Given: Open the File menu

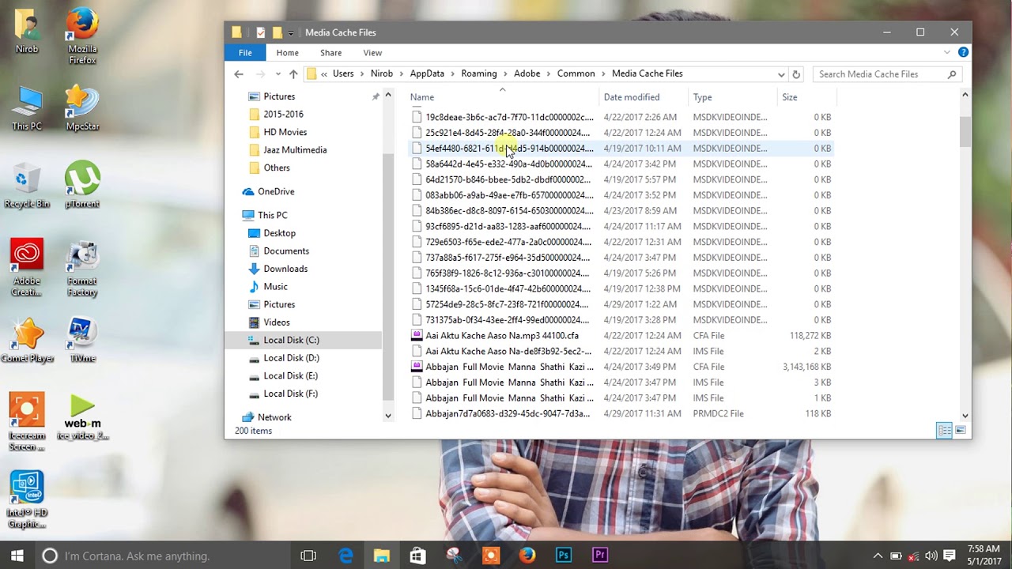Looking at the screenshot, I should [x=245, y=53].
